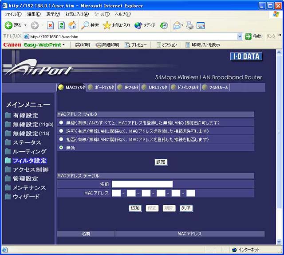Image resolution: width=284 pixels, height=255 pixels.
Task: Open the ツール(T) menu
Action: (x=102, y=14)
